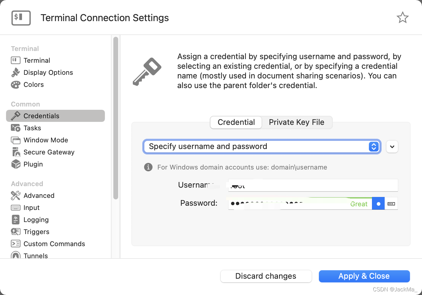Click the sidebar vertical scrollbar
The image size is (422, 295).
(116, 118)
